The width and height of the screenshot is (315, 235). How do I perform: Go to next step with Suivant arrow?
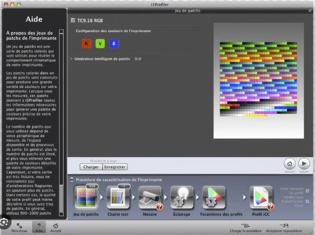pyautogui.click(x=304, y=164)
